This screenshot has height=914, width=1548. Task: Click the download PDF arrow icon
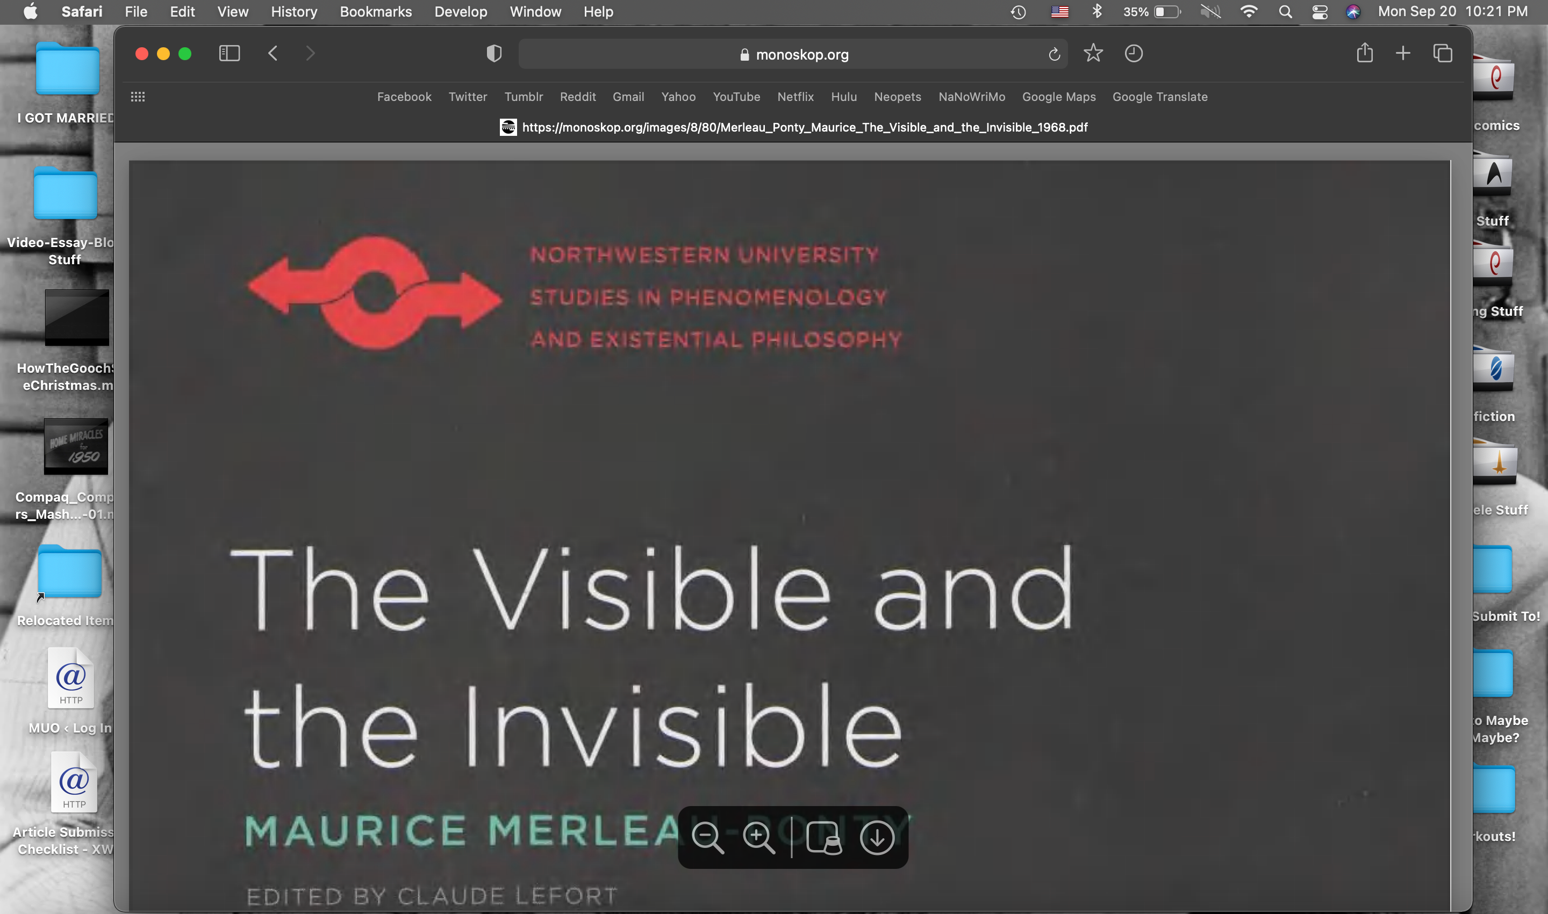[x=877, y=837]
